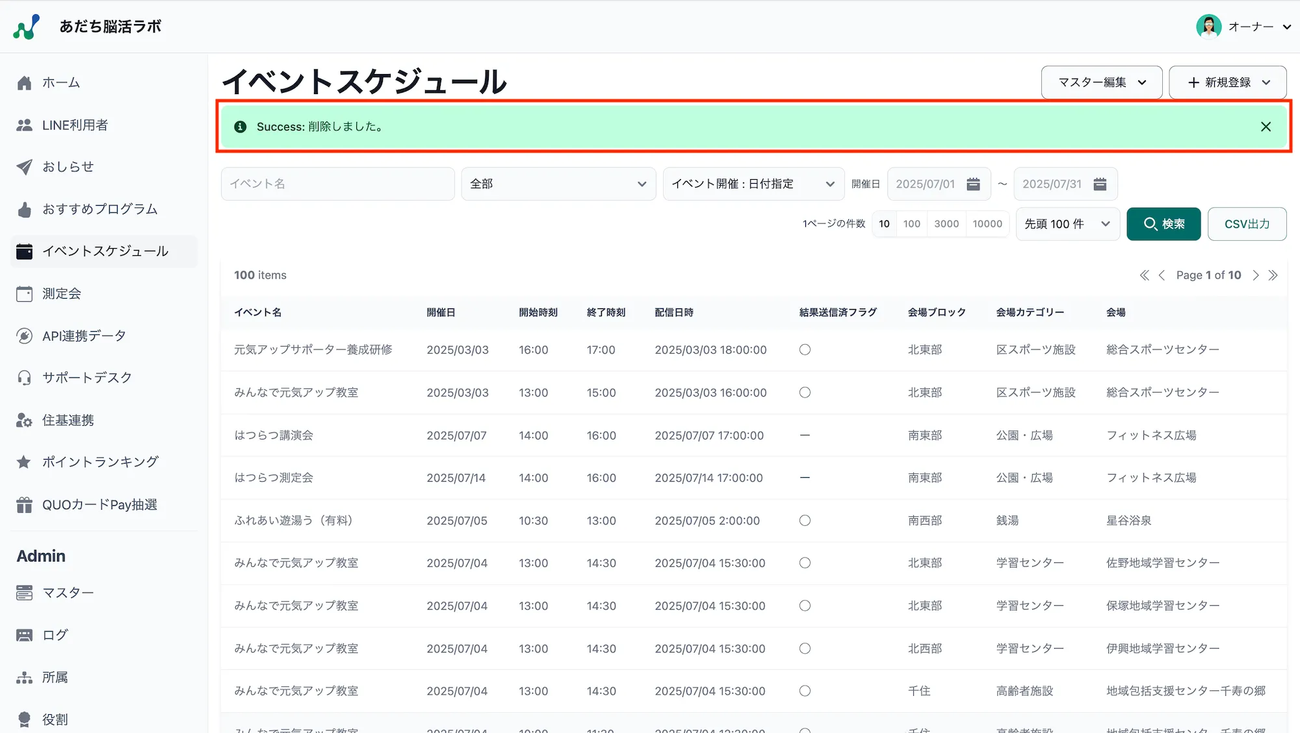Click the 配信日時 column header

pos(674,312)
